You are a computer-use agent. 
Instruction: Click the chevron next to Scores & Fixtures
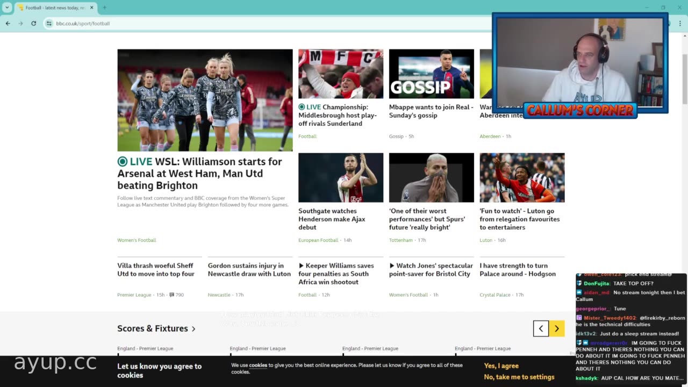[193, 329]
